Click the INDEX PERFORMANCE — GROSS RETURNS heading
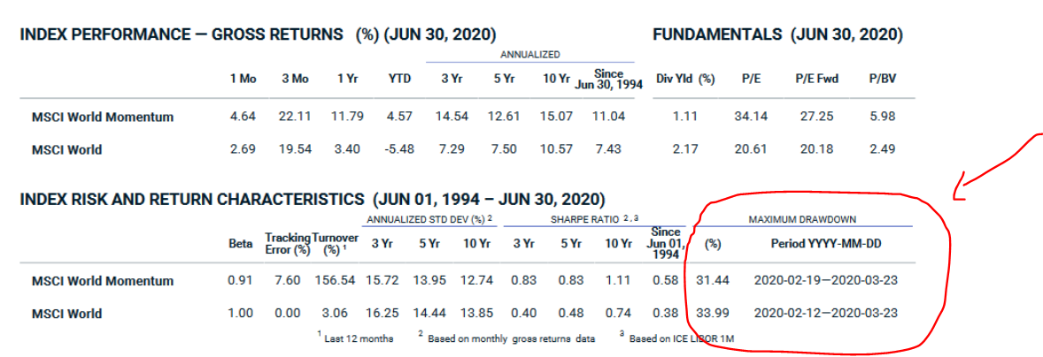This screenshot has width=1043, height=357. pos(182,35)
